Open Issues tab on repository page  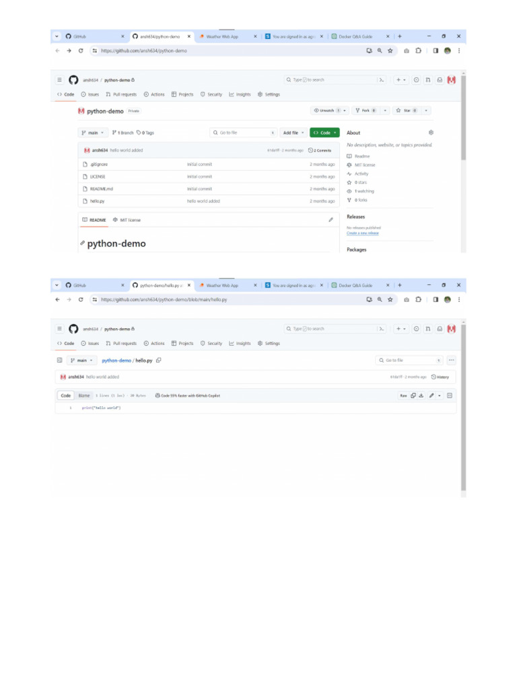point(90,94)
